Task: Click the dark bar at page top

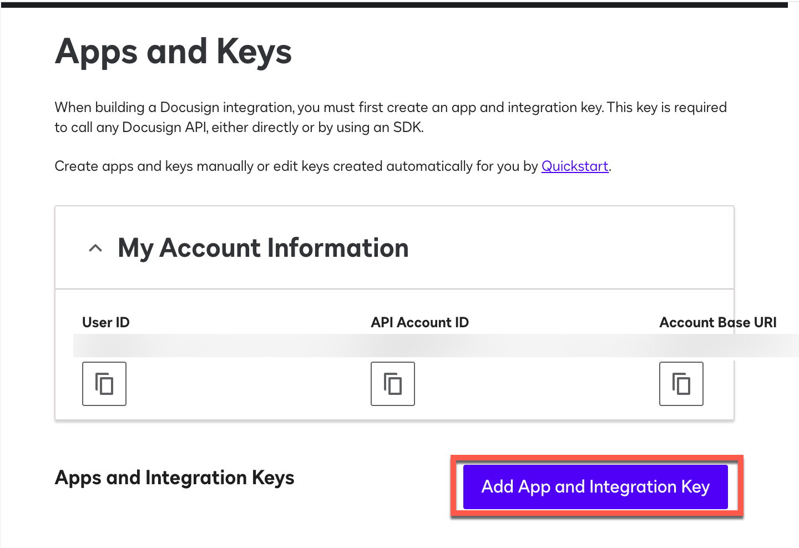Action: [x=394, y=4]
